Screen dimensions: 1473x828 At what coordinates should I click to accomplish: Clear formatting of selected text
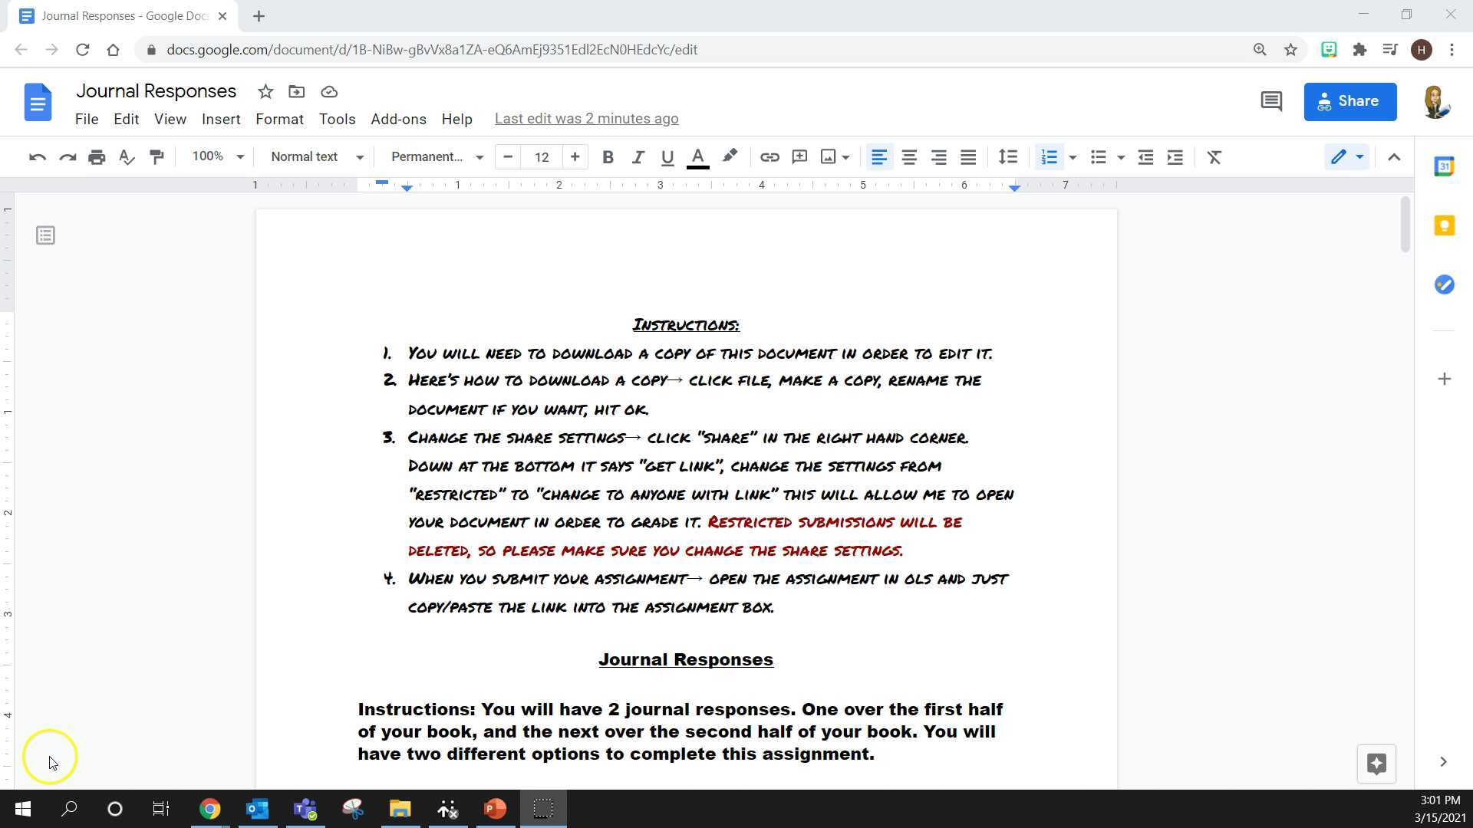click(x=1214, y=156)
